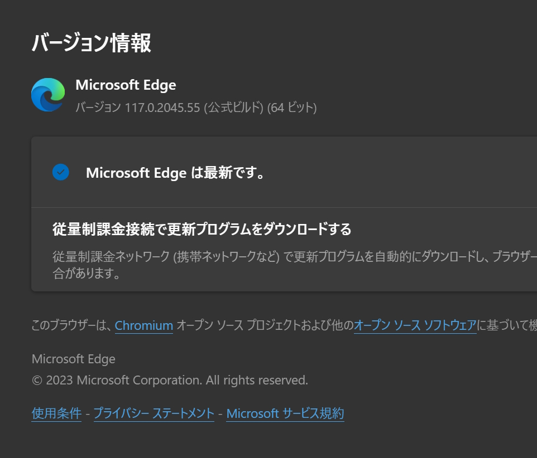Click the Microsoft Edge footer product label

click(73, 359)
